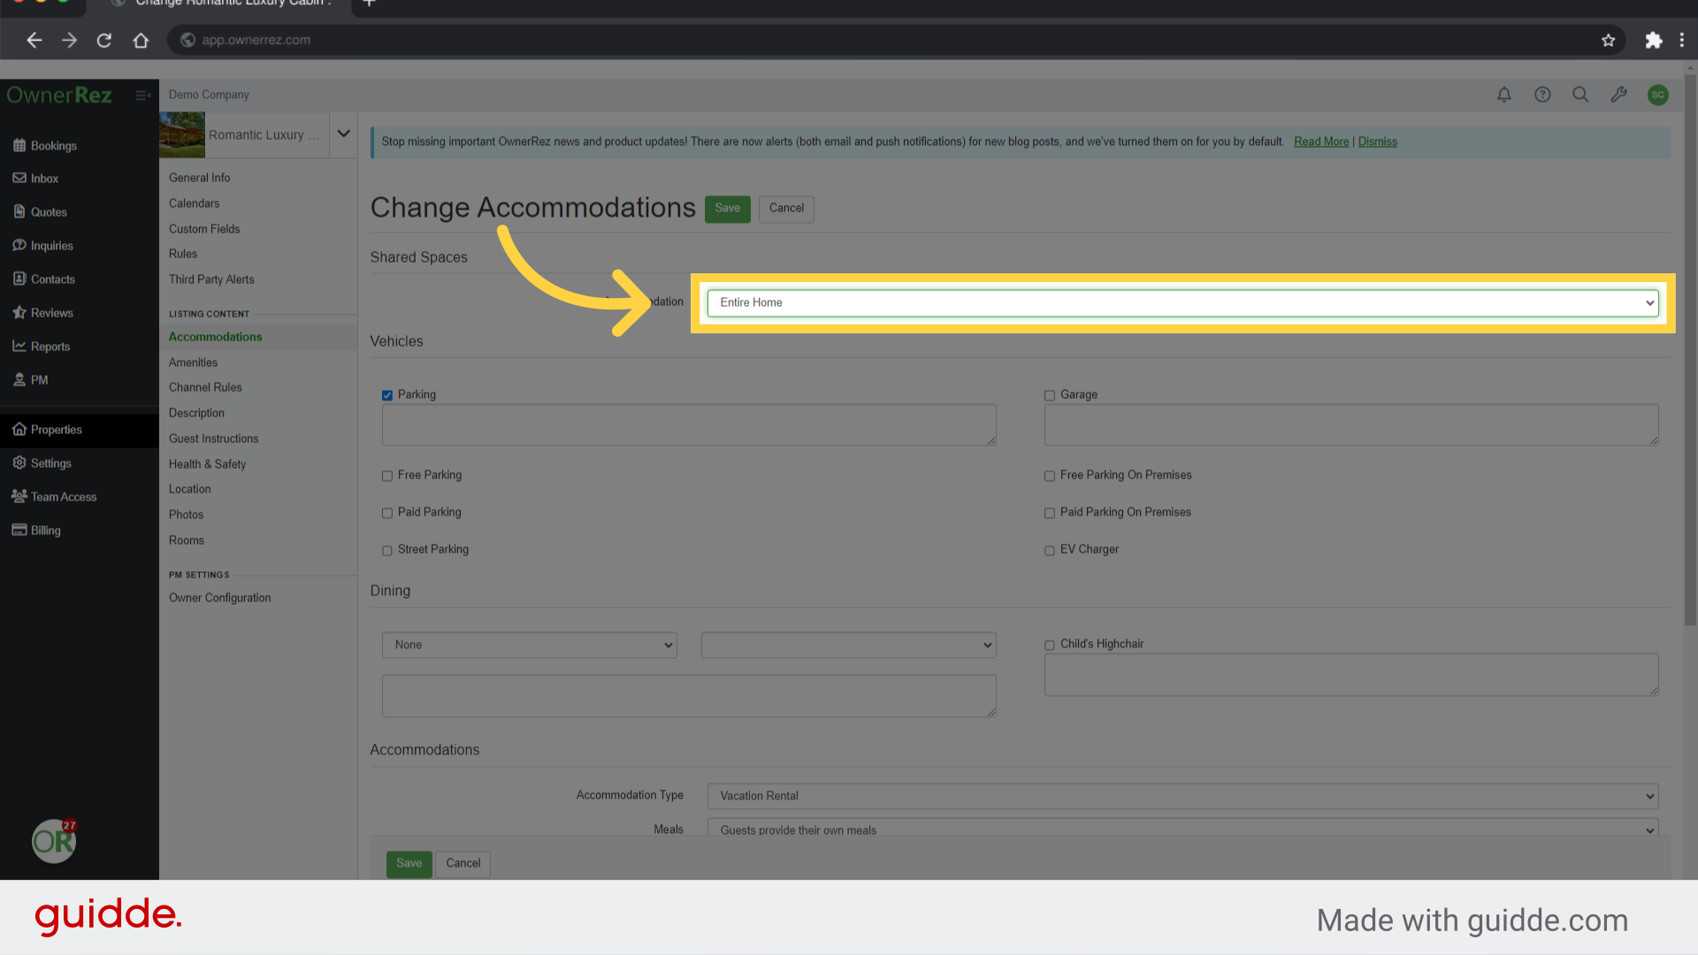This screenshot has width=1698, height=955.
Task: Open the help question mark icon
Action: (1542, 95)
